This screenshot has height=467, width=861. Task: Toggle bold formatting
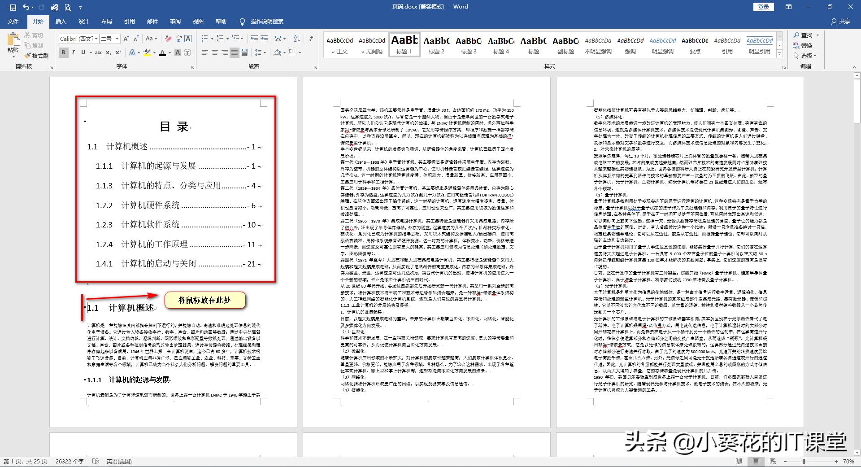point(63,52)
